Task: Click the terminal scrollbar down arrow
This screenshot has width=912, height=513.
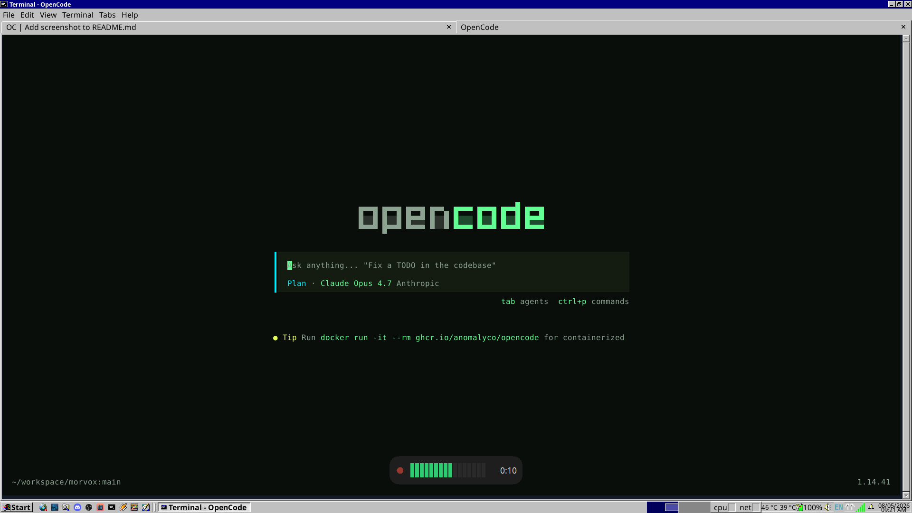Action: point(906,495)
